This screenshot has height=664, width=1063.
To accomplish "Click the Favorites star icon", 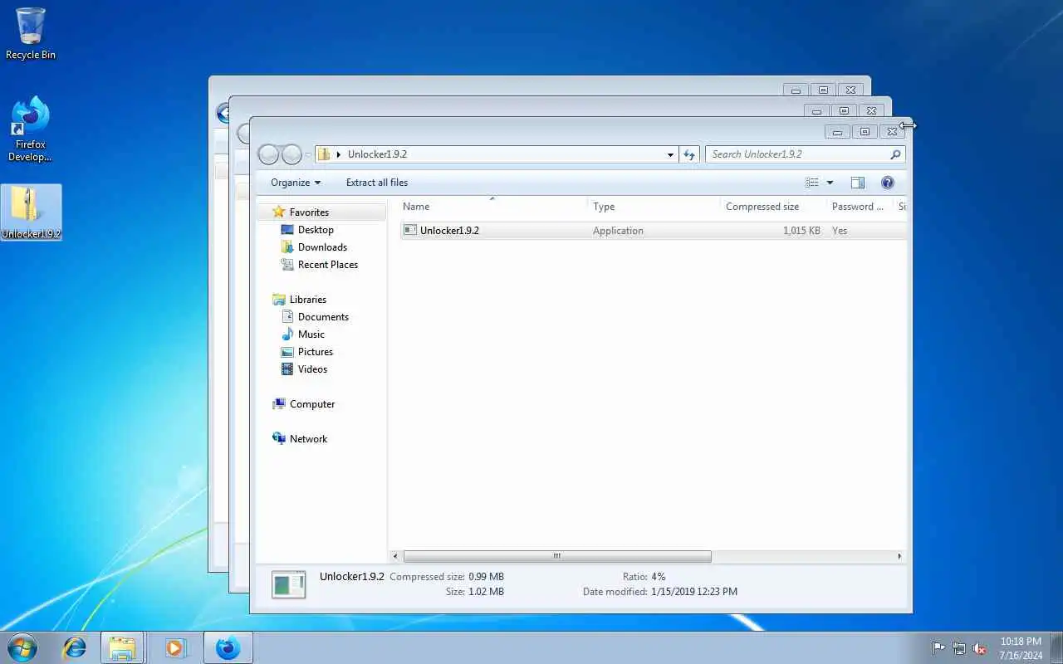I will pos(279,212).
